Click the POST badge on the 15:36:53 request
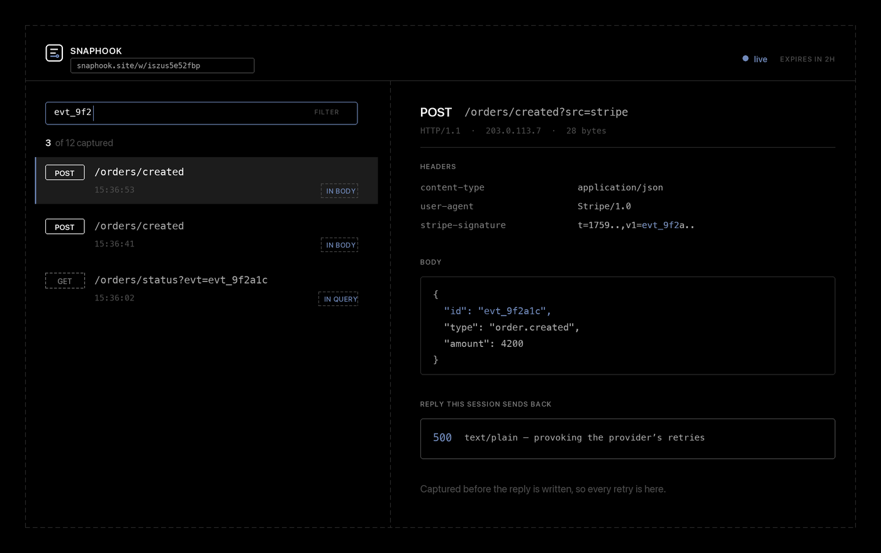The image size is (881, 553). click(x=65, y=173)
